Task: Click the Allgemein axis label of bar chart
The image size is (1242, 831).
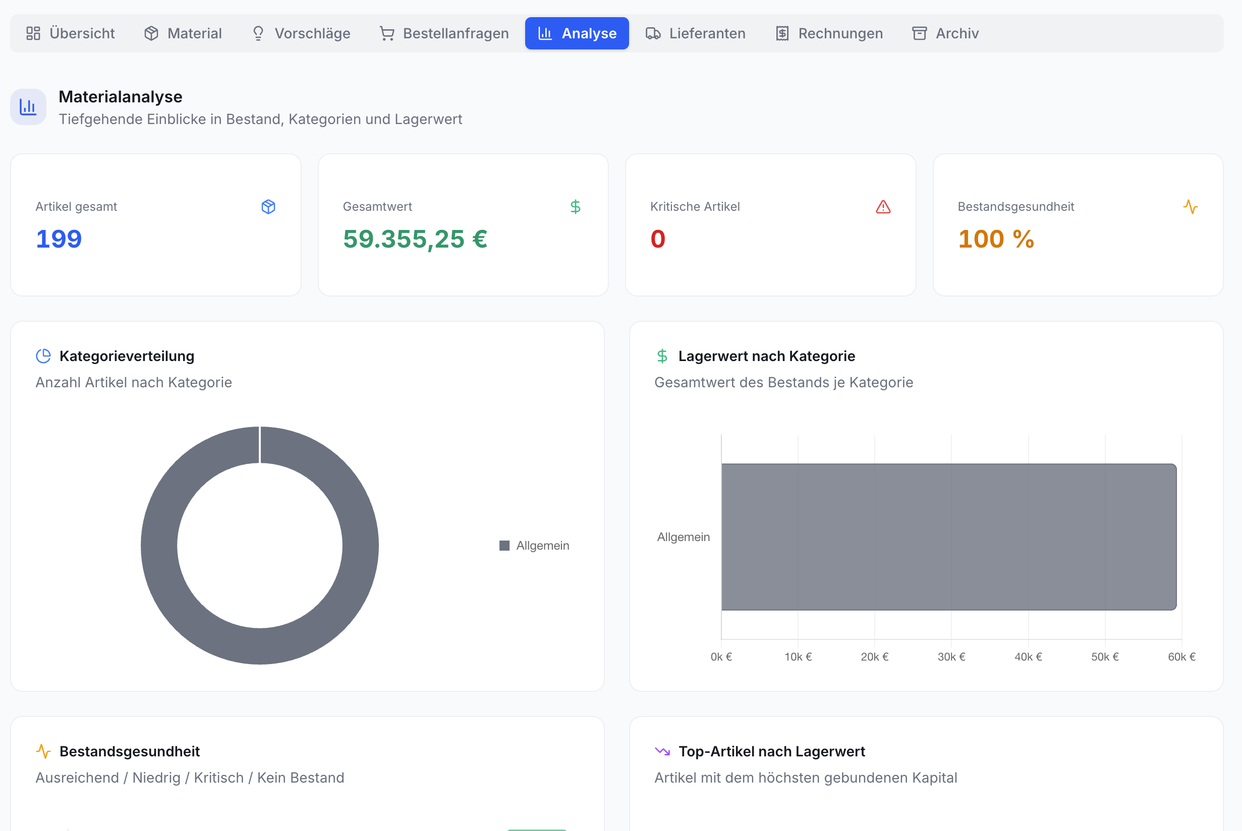Action: click(x=683, y=537)
